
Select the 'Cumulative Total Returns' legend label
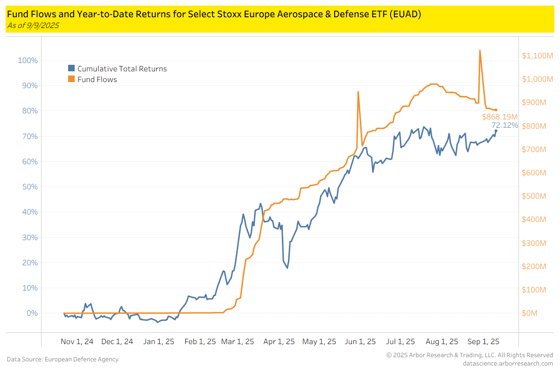[122, 69]
